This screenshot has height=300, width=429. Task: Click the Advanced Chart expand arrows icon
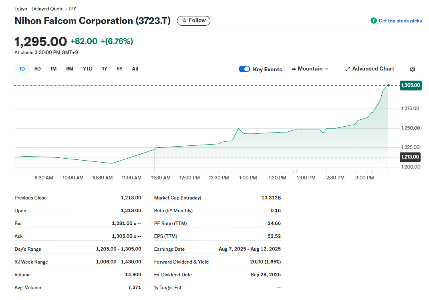pyautogui.click(x=348, y=69)
